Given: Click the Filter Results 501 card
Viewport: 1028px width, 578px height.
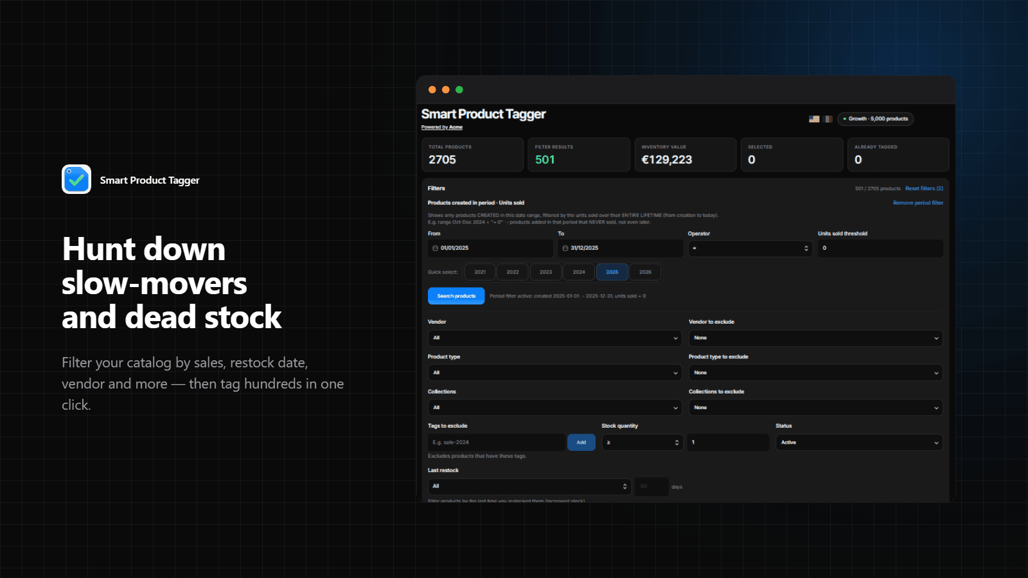Looking at the screenshot, I should [579, 155].
